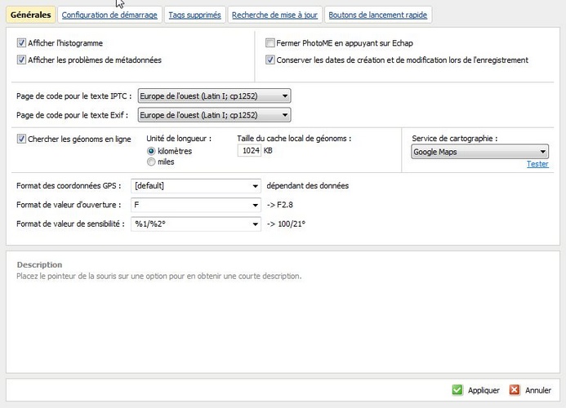Select the kilomètres radio button

click(x=151, y=151)
